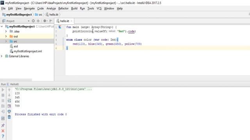Expand the .idea folder chevron
Screen dimensions: 250x140
click(6, 31)
